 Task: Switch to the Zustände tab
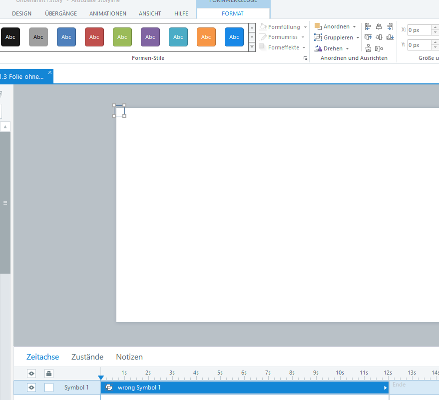click(x=87, y=357)
